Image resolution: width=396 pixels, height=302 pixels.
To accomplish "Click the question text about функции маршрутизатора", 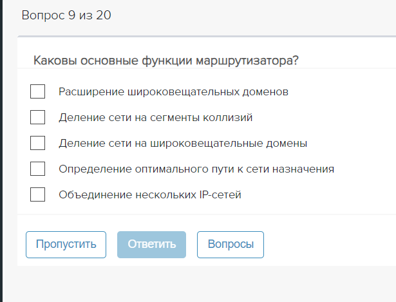I will click(x=165, y=61).
